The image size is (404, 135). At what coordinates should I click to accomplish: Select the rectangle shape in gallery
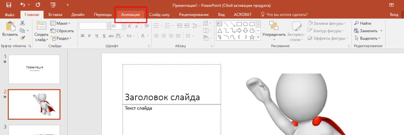tap(239, 24)
